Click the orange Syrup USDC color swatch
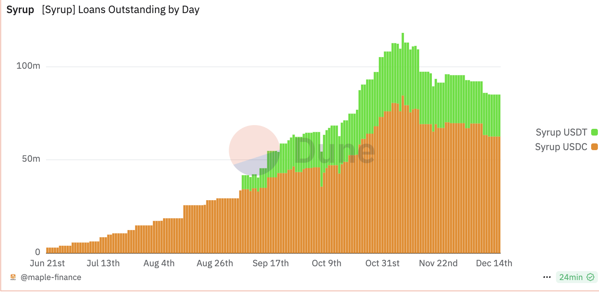Viewport: 599px width, 292px height. [594, 147]
